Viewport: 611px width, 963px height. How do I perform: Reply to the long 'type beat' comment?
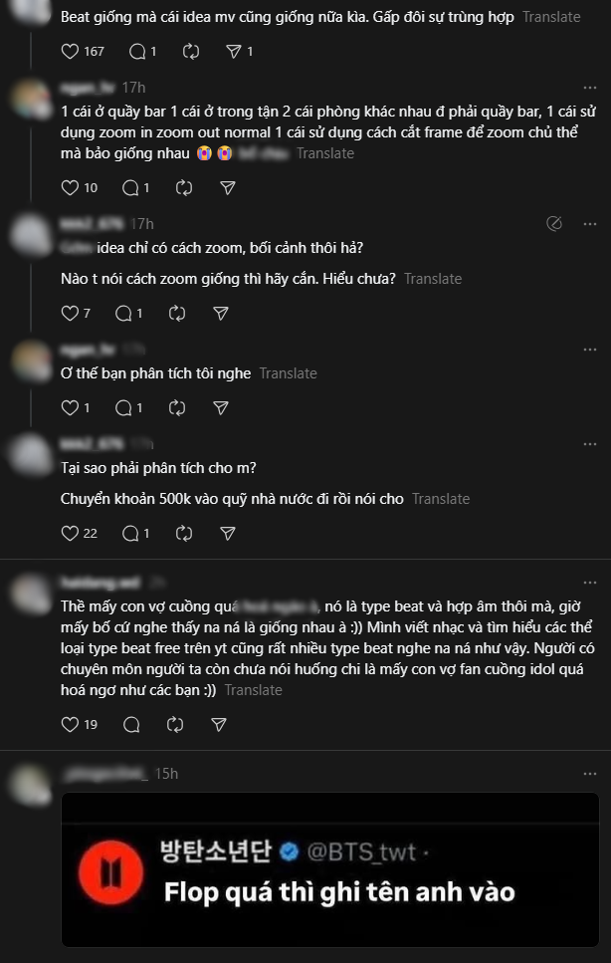(130, 725)
